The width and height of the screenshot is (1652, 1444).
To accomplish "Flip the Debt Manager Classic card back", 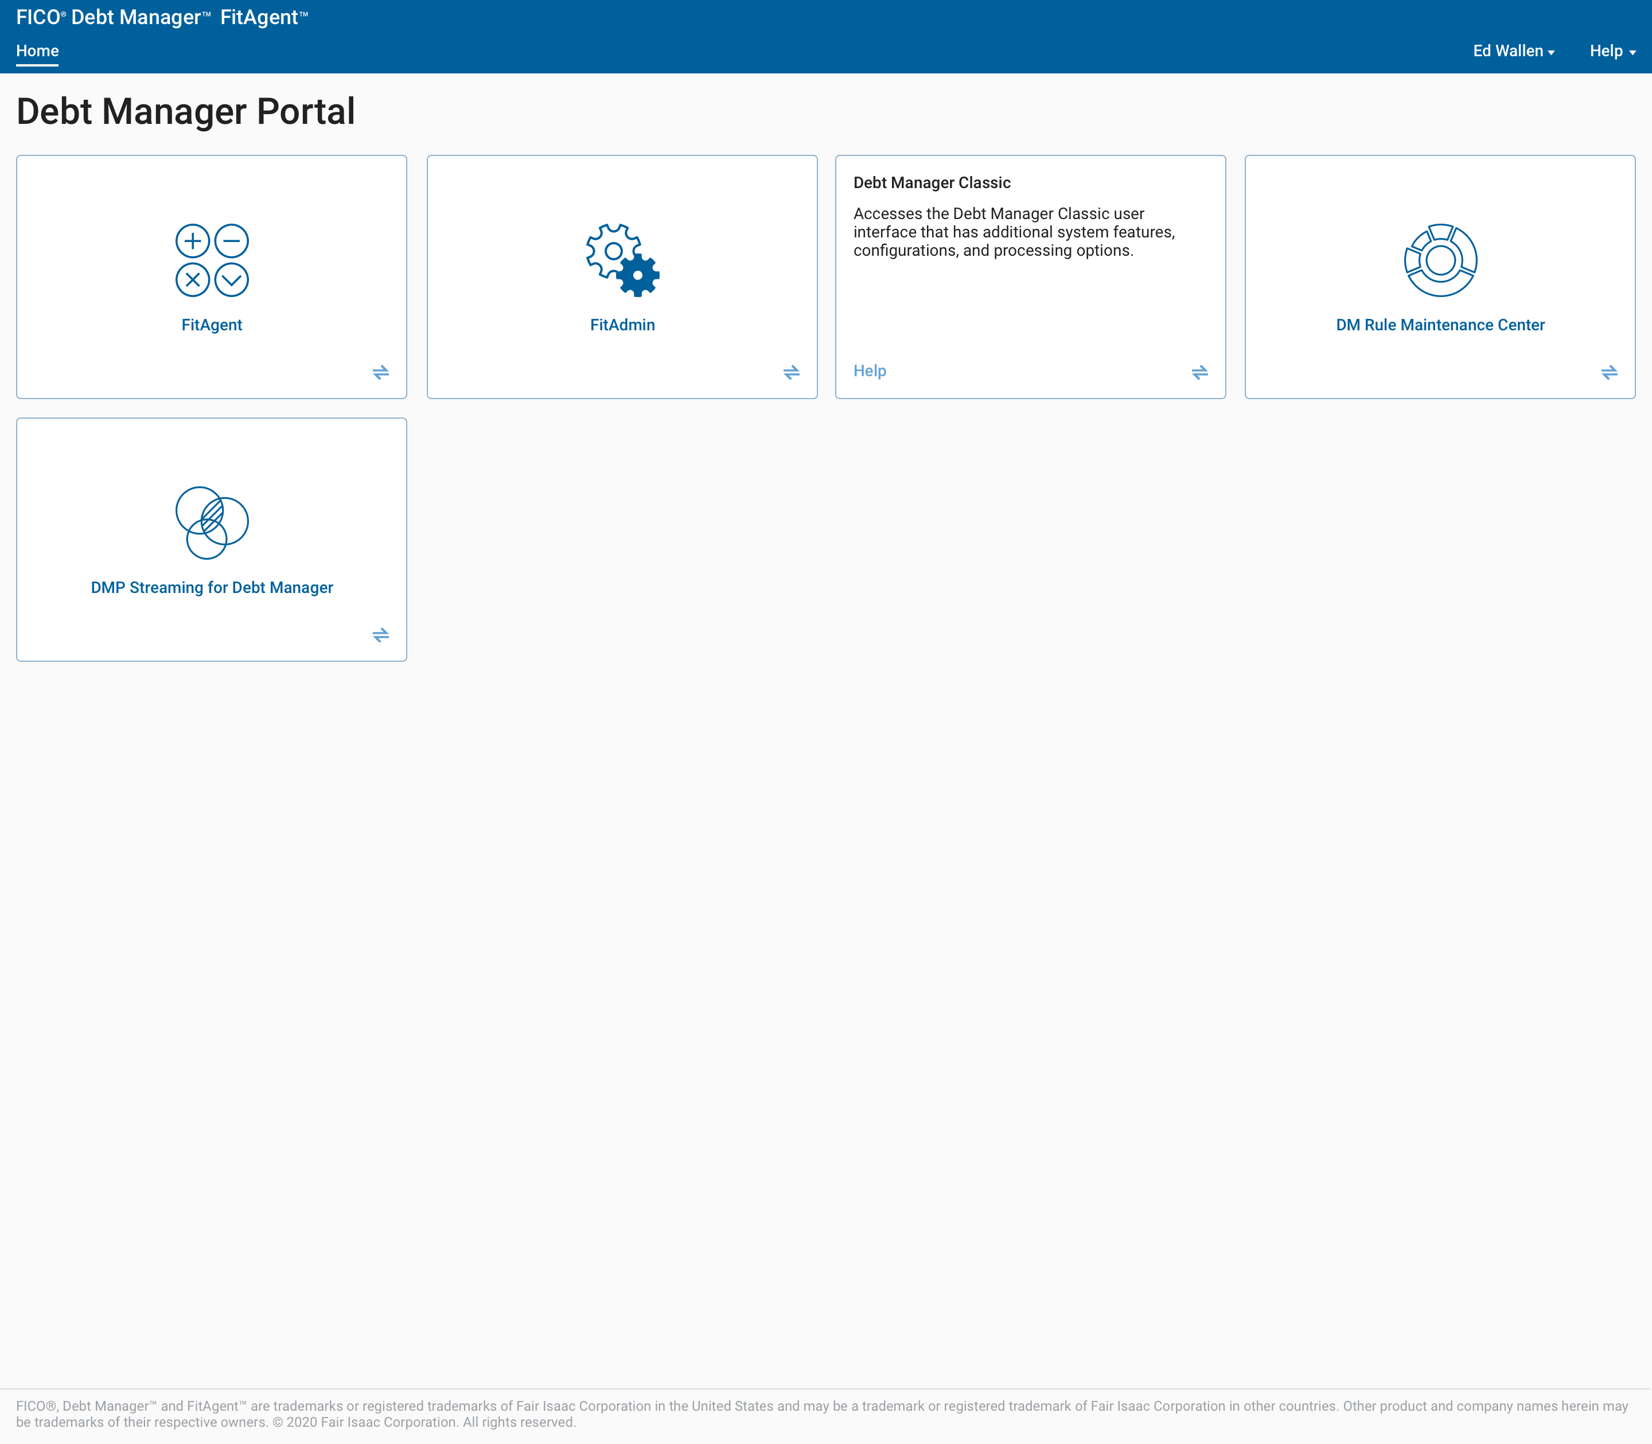I will coord(1200,372).
